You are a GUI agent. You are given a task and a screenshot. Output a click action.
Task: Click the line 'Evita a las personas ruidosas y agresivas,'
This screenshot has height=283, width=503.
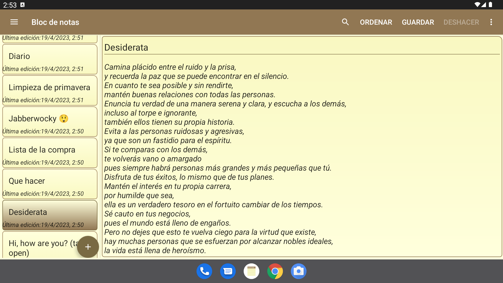point(174,131)
